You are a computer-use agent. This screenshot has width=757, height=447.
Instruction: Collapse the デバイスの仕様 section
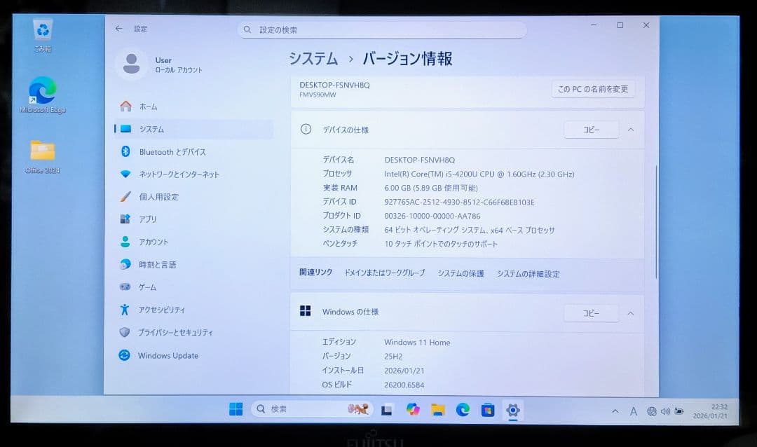630,129
